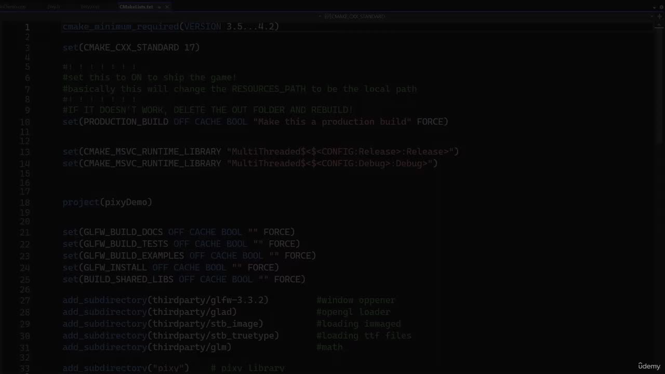Screen dimensions: 665x374
Task: Click 'thirdparty/stb_image' on line 29
Action: [x=205, y=324]
